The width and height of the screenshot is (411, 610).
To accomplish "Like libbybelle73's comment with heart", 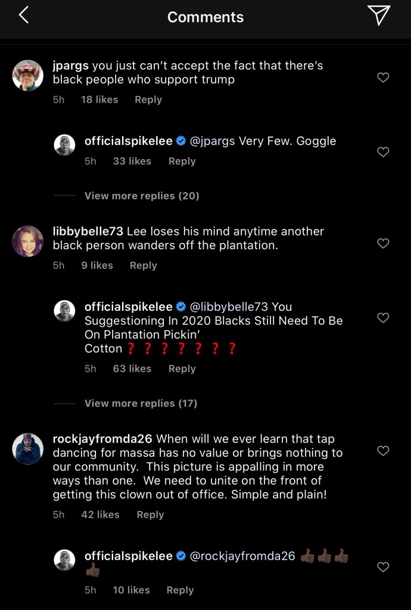I will coord(384,243).
